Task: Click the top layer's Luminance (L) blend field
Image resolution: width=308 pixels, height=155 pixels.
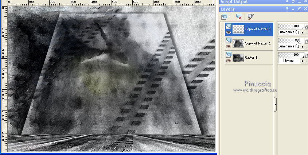Action: click(289, 32)
